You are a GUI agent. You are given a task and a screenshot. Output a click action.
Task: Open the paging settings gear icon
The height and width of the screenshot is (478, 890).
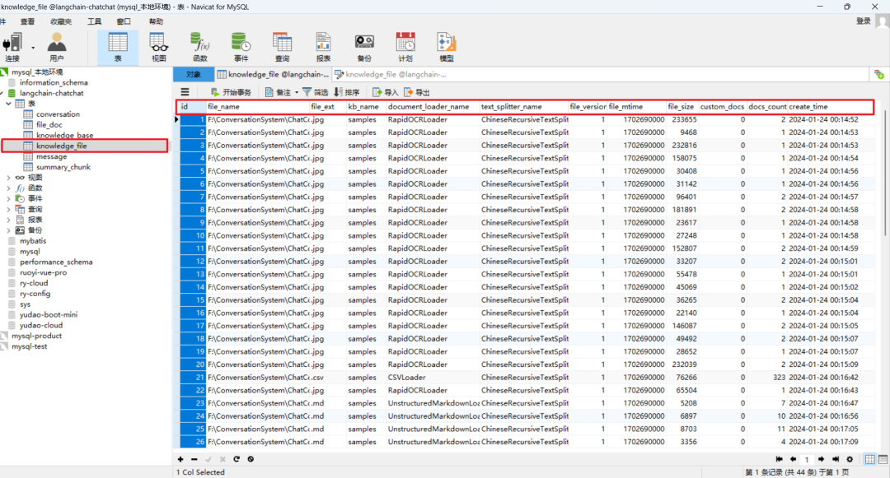pos(850,459)
